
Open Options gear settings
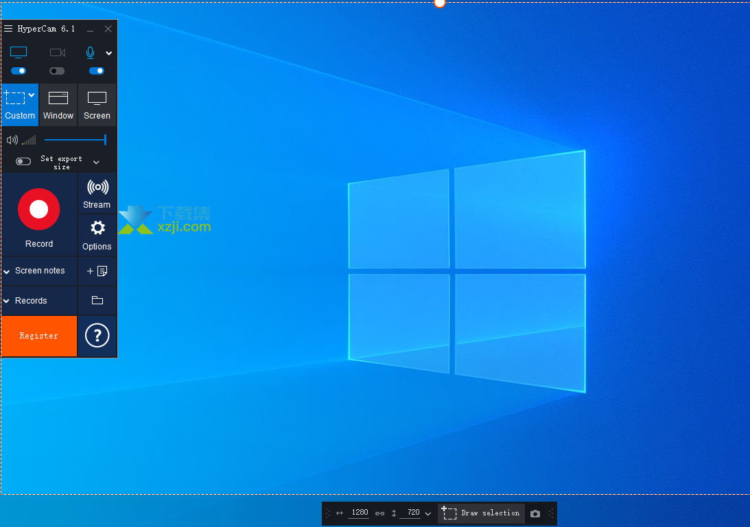pos(97,235)
